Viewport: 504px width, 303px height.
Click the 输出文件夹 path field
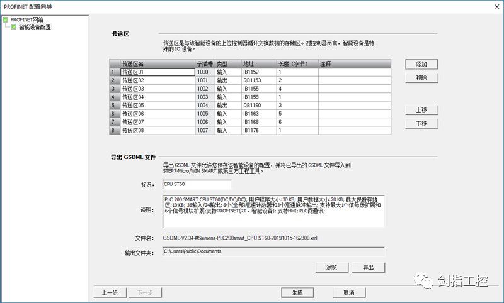(273, 251)
